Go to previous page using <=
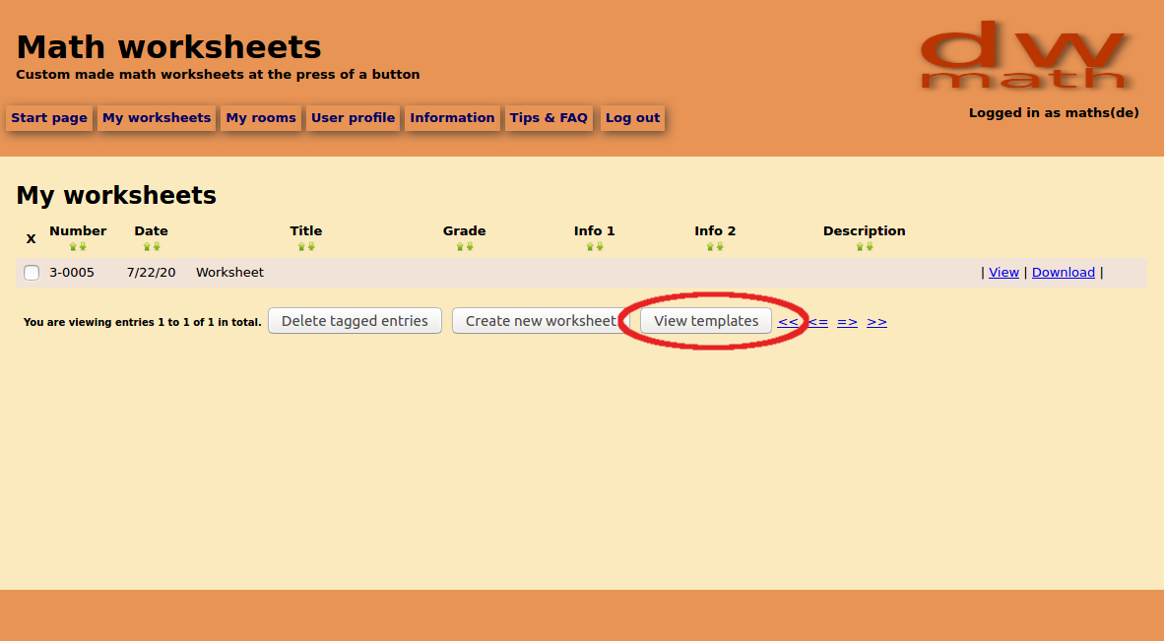 pos(817,321)
